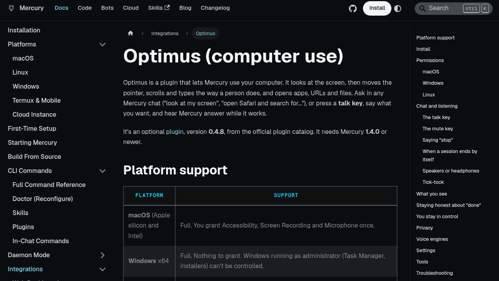Open Full Command Reference page
This screenshot has width=499, height=281.
[49, 185]
